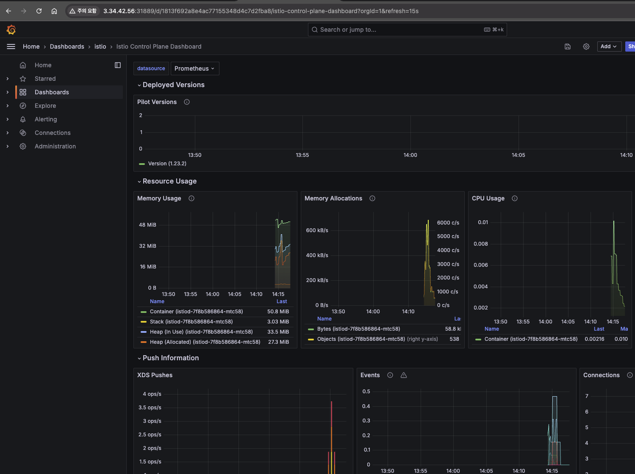
Task: Toggle Heap (In Use) legend series
Action: (x=201, y=332)
